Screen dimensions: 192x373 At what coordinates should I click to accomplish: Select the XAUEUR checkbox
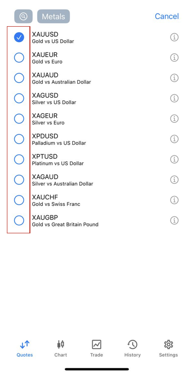(x=19, y=58)
